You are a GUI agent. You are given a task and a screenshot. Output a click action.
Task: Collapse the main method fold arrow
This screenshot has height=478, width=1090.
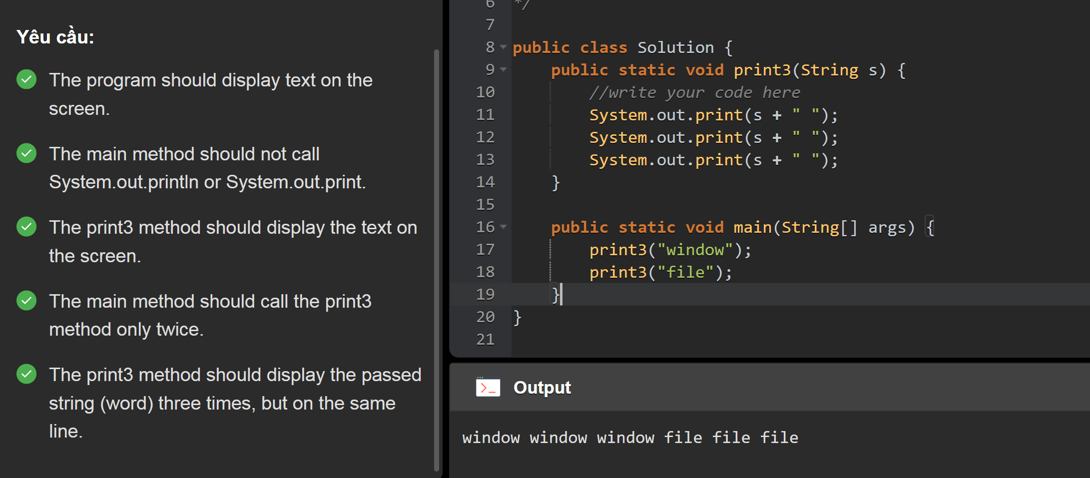tap(503, 227)
